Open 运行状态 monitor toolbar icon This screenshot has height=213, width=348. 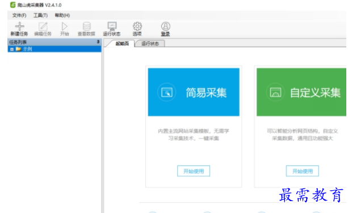click(112, 26)
